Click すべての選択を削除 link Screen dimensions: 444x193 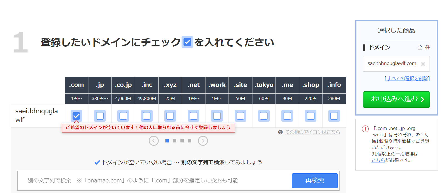(x=407, y=79)
